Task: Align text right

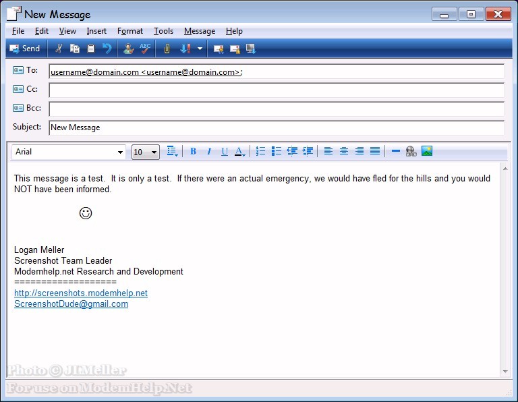Action: [x=359, y=151]
